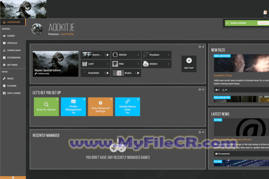Image resolution: width=269 pixels, height=179 pixels.
Task: Click the Changelog button in the update notification
Action: 263,23
